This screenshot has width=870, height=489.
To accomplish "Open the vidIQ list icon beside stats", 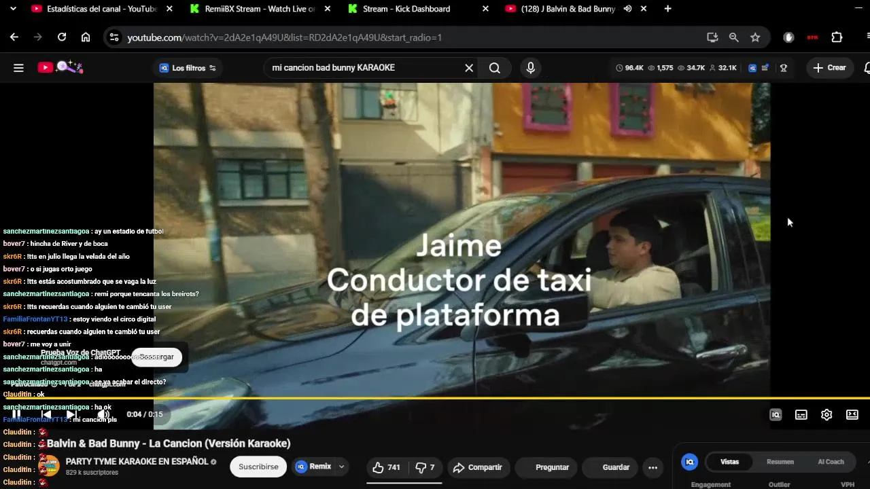I will pos(765,68).
